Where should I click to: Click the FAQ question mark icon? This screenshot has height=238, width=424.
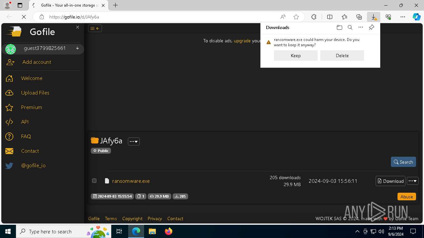tap(9, 137)
